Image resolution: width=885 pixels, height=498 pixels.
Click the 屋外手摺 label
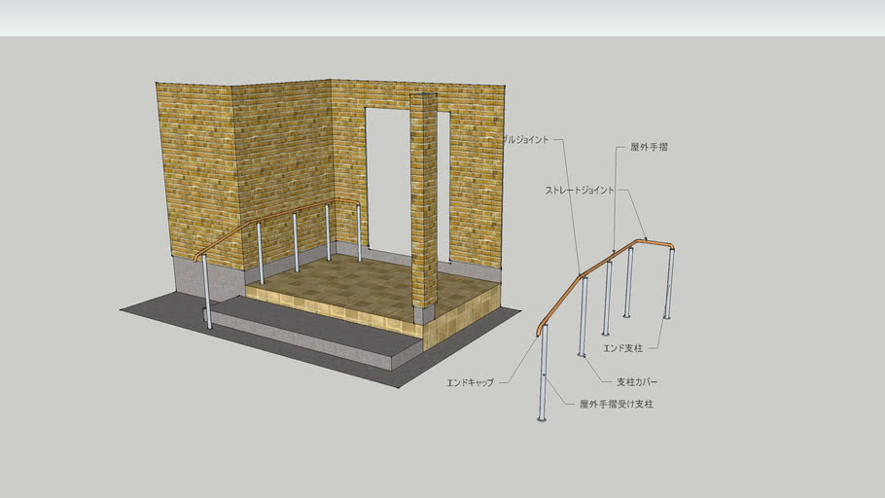[649, 148]
